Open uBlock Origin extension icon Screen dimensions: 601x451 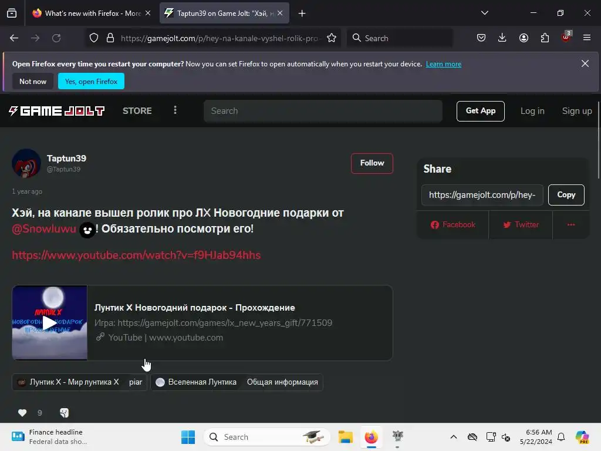[x=566, y=37]
